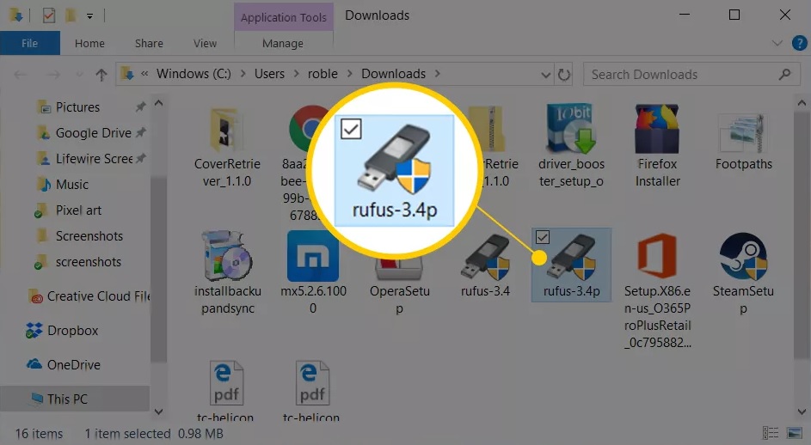This screenshot has height=445, width=811.
Task: Open the recent locations dropdown arrow
Action: pos(79,75)
